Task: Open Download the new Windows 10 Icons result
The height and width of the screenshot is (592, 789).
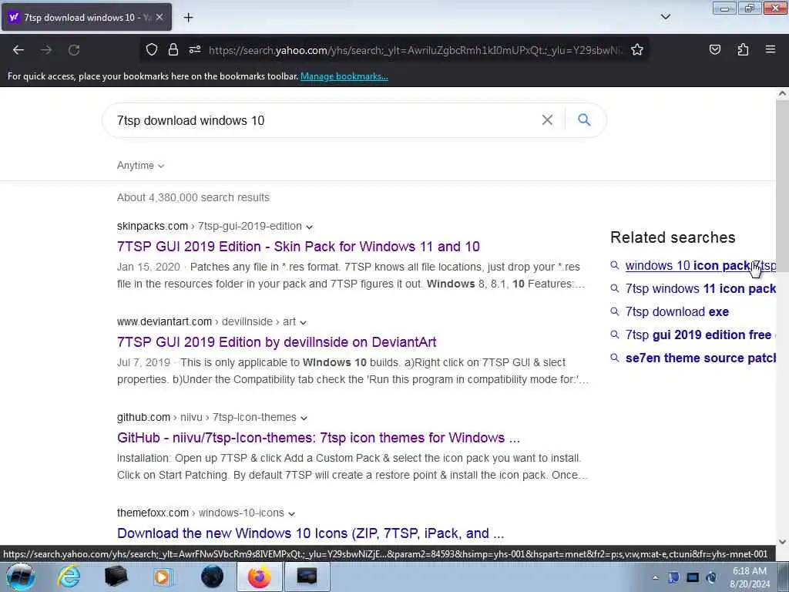Action: [x=310, y=533]
